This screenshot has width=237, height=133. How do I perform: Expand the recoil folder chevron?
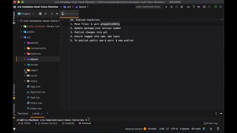tap(25, 75)
